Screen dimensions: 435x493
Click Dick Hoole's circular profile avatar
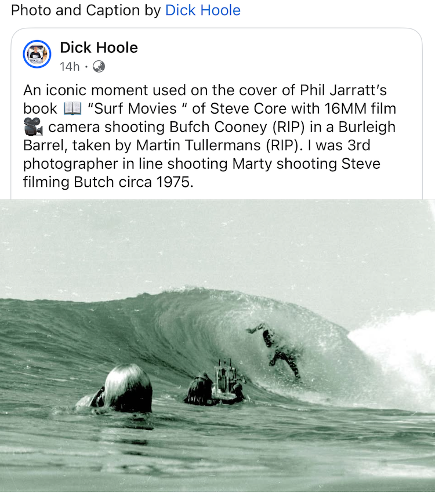pos(37,54)
